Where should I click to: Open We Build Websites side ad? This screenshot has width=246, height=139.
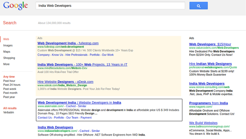coord(203,123)
